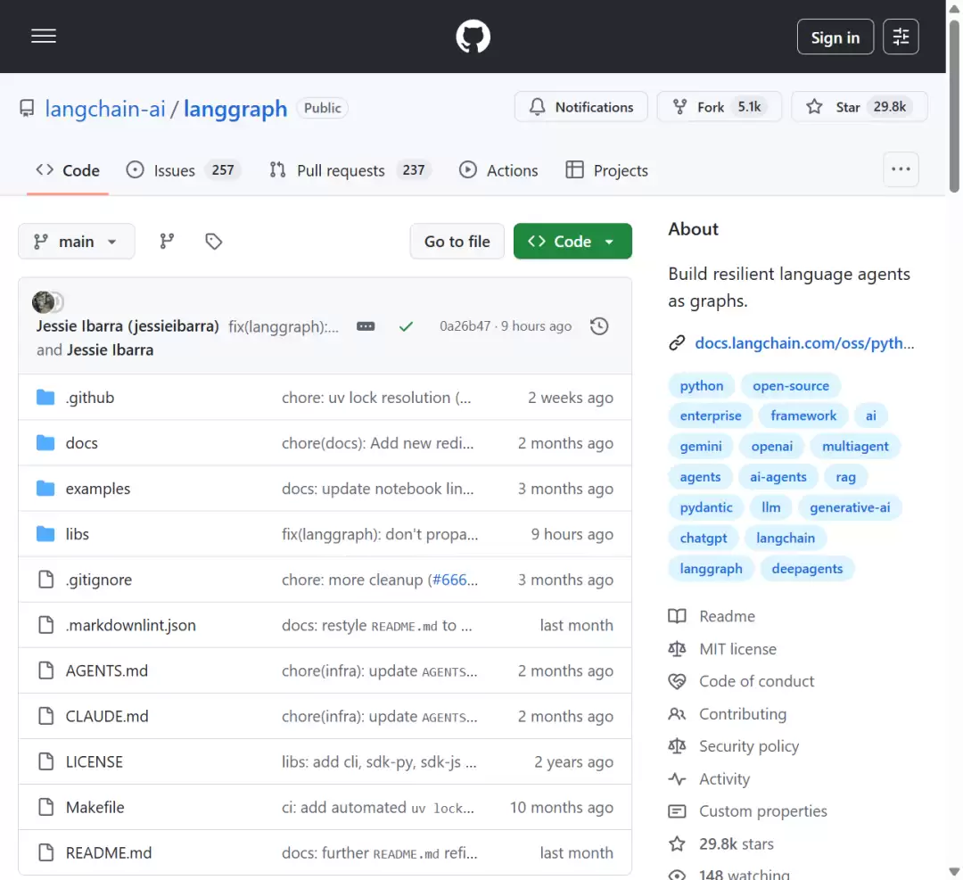Check the green commit status checkmark

406,326
